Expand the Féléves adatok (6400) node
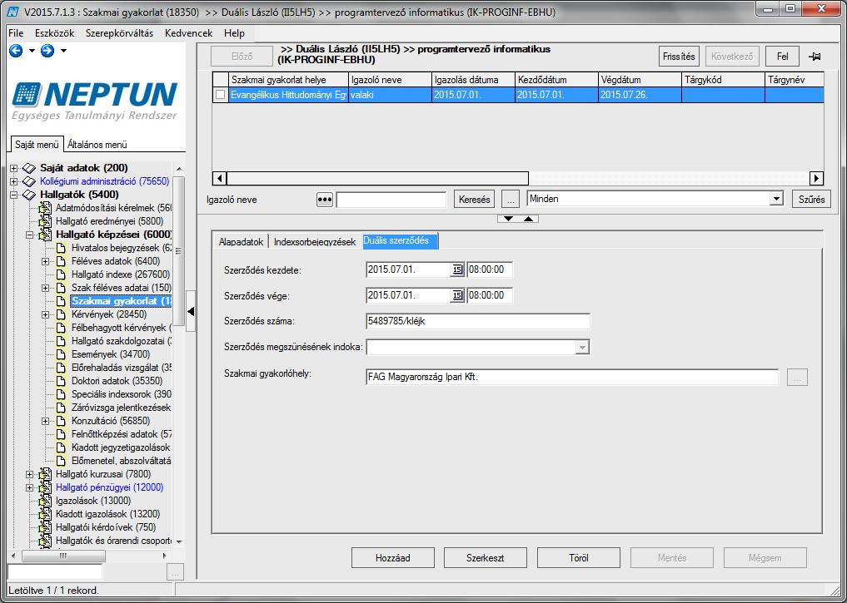Viewport: 847px width, 603px height. coord(45,261)
